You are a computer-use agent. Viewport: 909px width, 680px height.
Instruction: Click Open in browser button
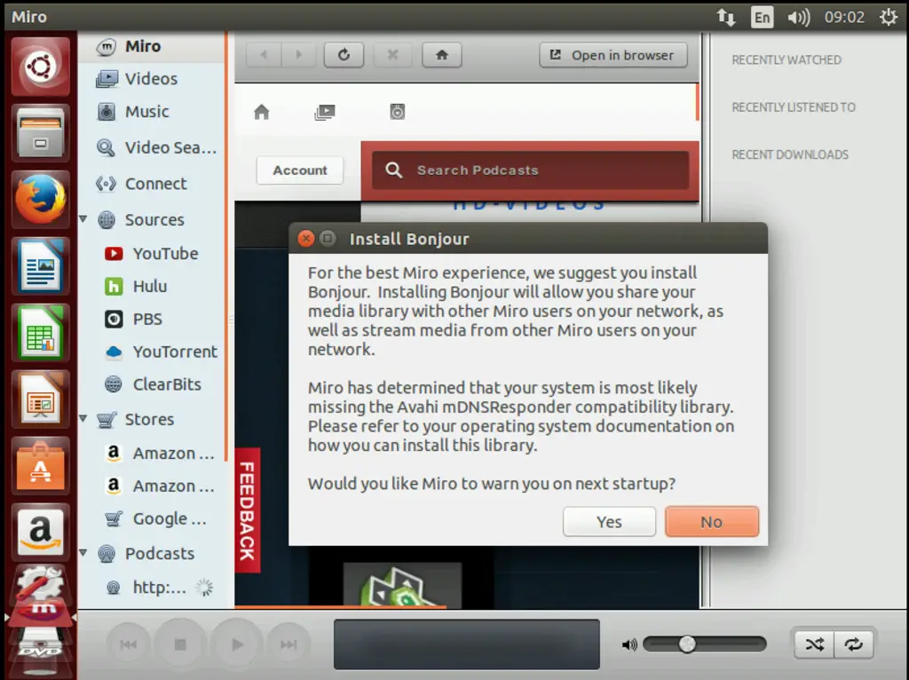[x=613, y=55]
